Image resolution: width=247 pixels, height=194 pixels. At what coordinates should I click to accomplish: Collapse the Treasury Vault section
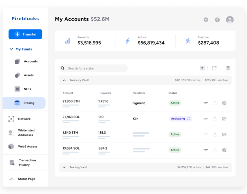point(64,80)
